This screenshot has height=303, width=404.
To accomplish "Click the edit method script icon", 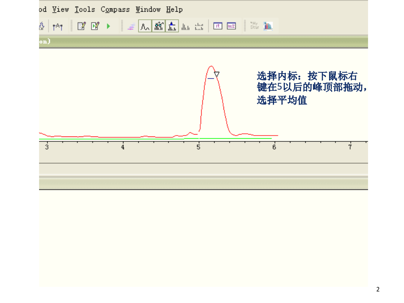I will (82, 26).
